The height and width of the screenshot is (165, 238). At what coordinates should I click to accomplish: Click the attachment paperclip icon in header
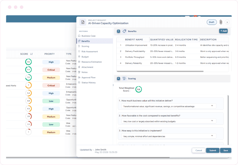[x=221, y=22]
